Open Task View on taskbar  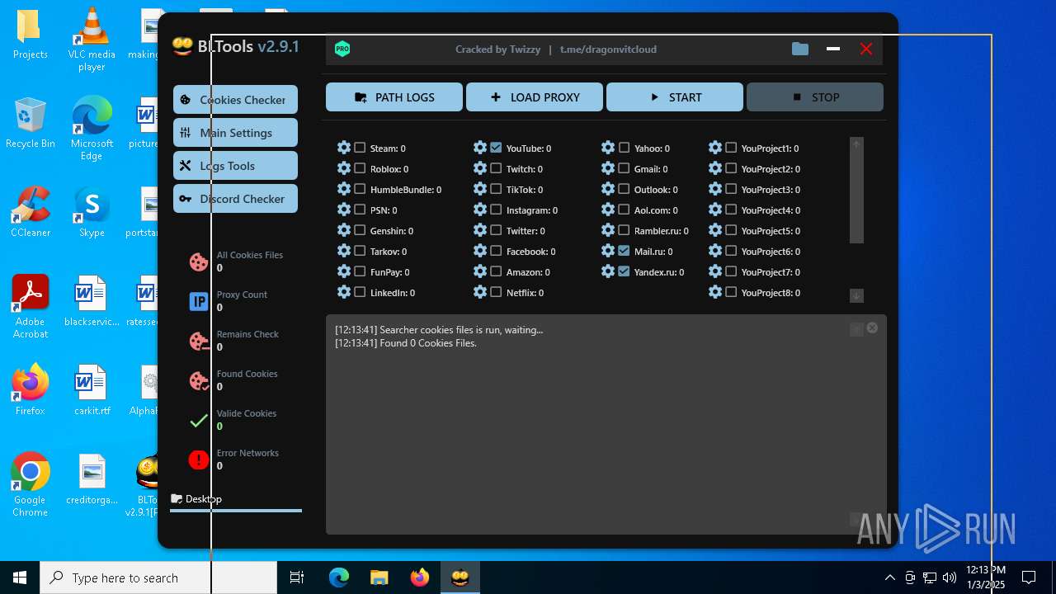[297, 577]
